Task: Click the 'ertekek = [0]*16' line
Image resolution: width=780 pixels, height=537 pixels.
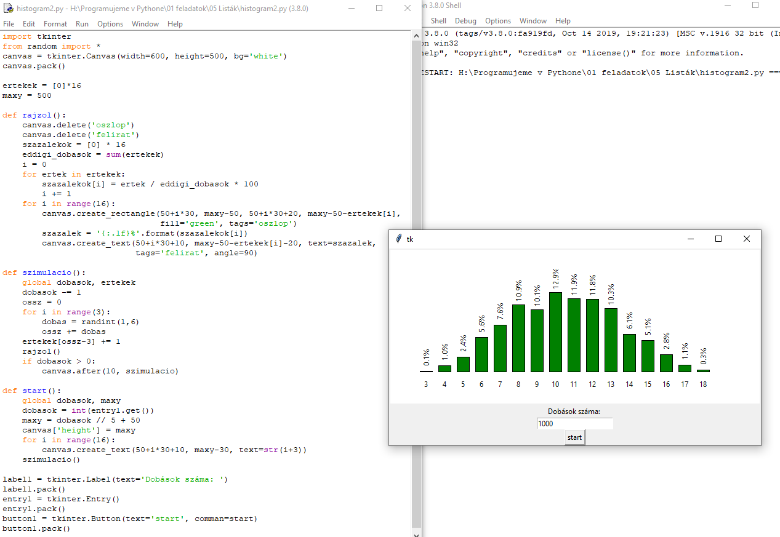Action: click(x=41, y=86)
